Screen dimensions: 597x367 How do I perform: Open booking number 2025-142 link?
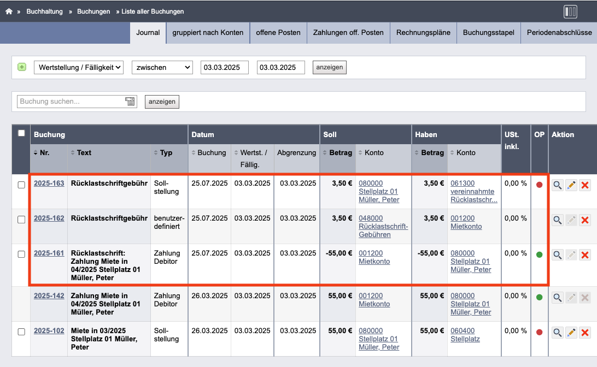coord(49,296)
